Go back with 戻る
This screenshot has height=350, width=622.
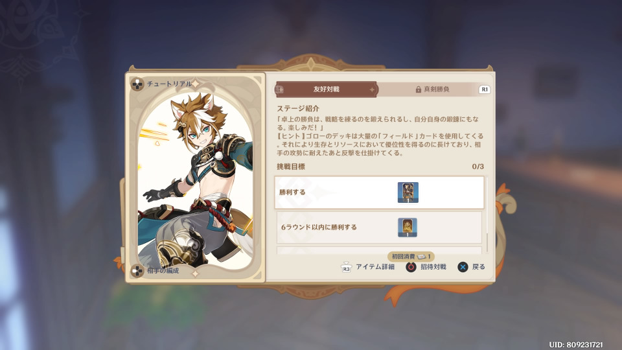pyautogui.click(x=478, y=266)
